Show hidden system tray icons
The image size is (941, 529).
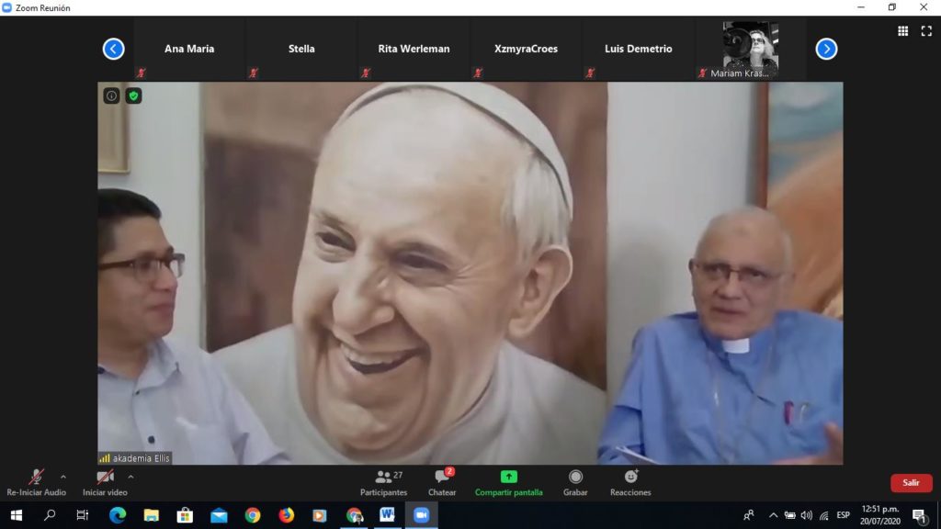tap(773, 515)
